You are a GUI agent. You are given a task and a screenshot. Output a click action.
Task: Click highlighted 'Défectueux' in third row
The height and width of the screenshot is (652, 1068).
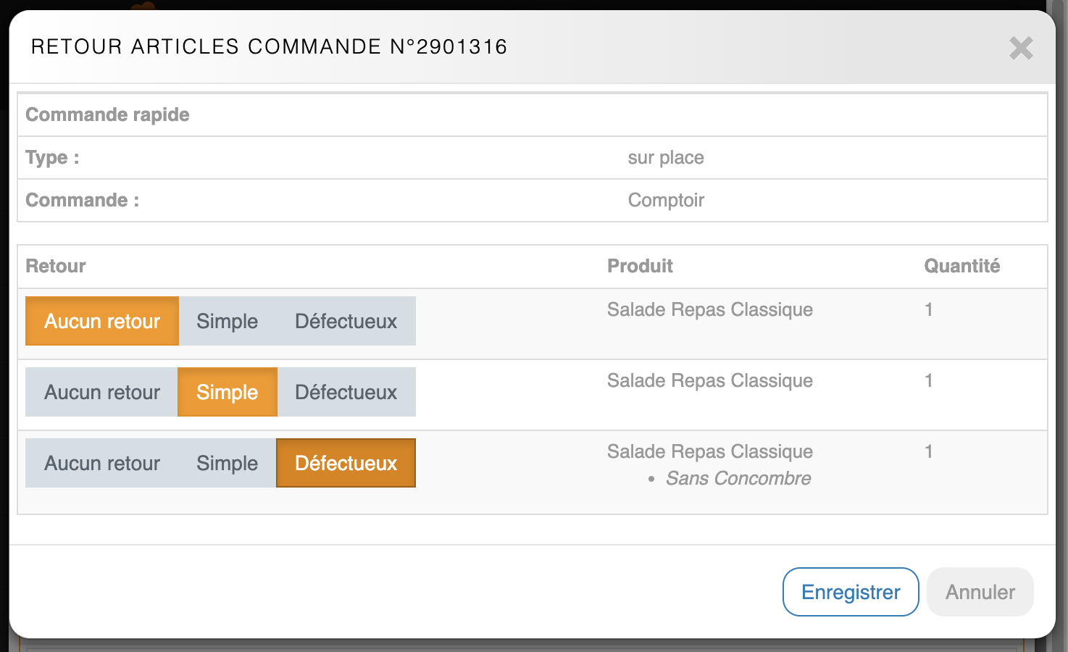pos(346,463)
